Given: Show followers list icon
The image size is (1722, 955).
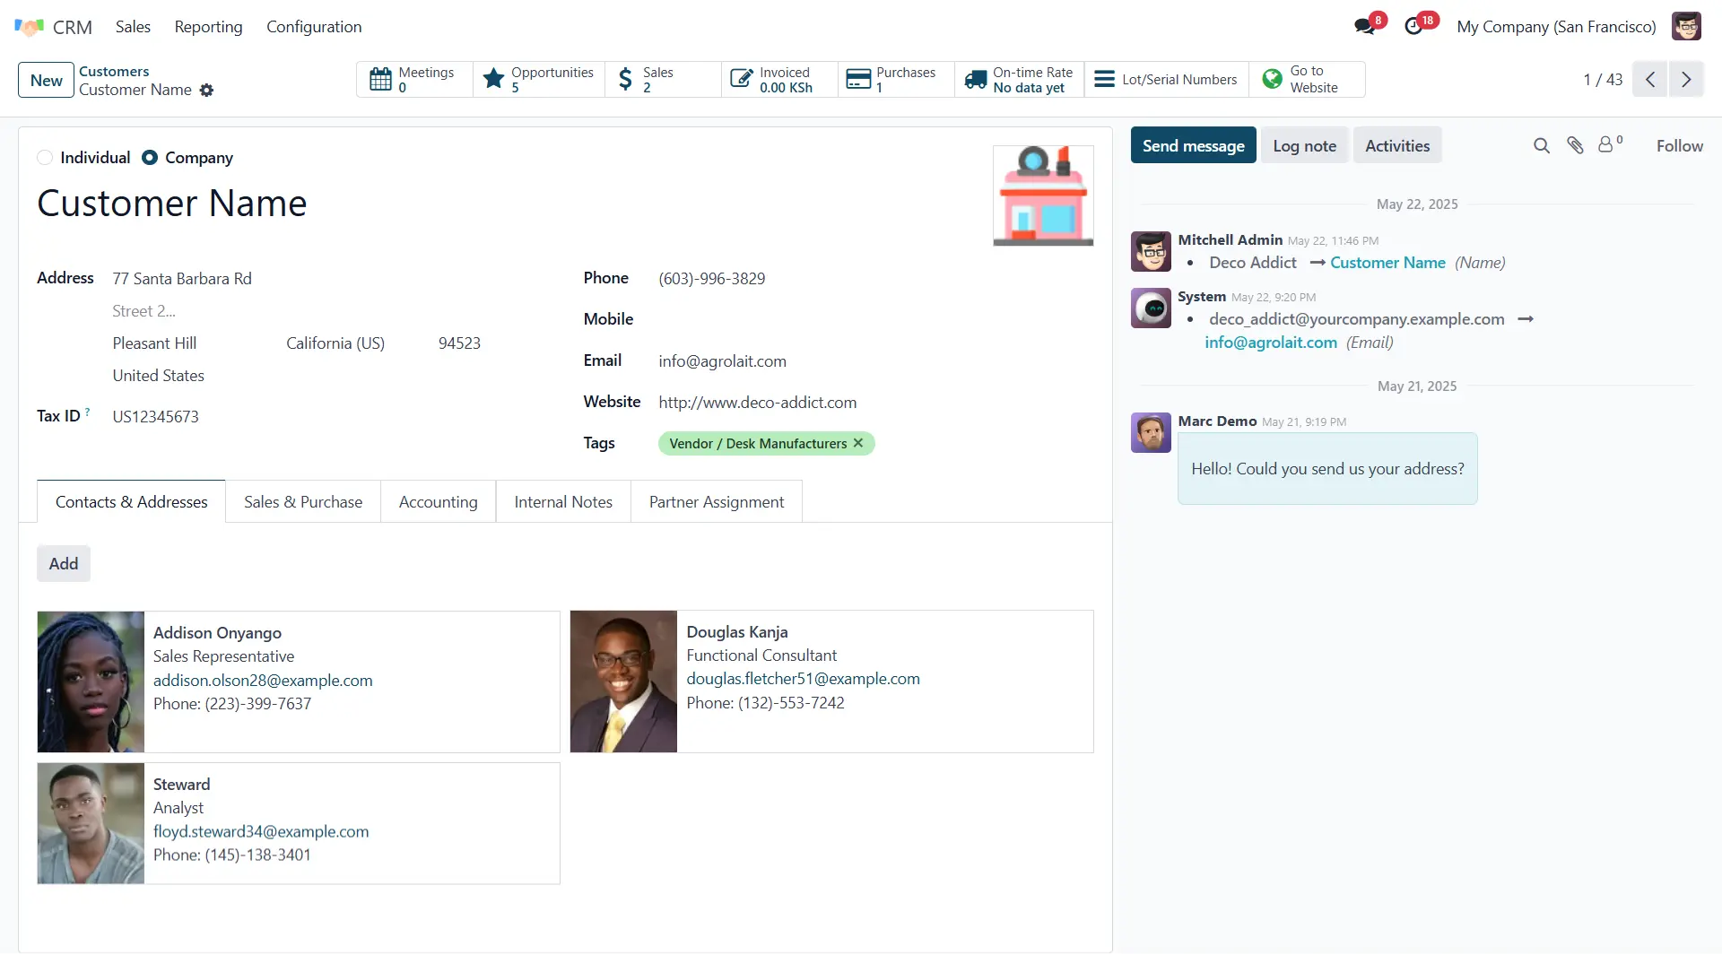Looking at the screenshot, I should (x=1606, y=145).
